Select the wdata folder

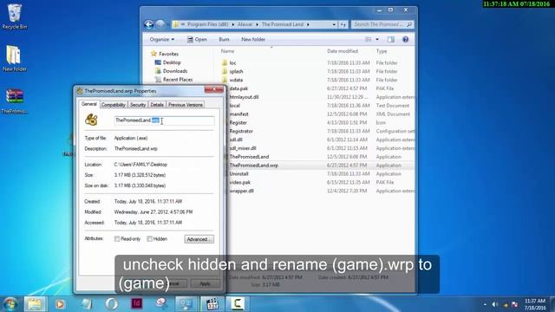tap(236, 80)
